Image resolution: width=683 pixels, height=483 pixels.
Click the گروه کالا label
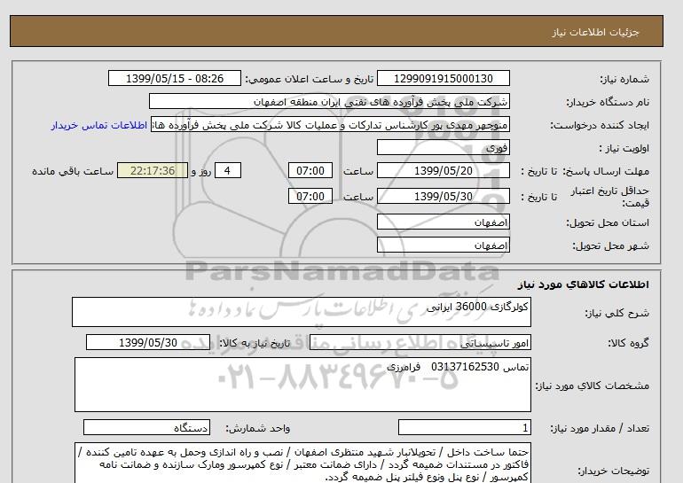(628, 343)
